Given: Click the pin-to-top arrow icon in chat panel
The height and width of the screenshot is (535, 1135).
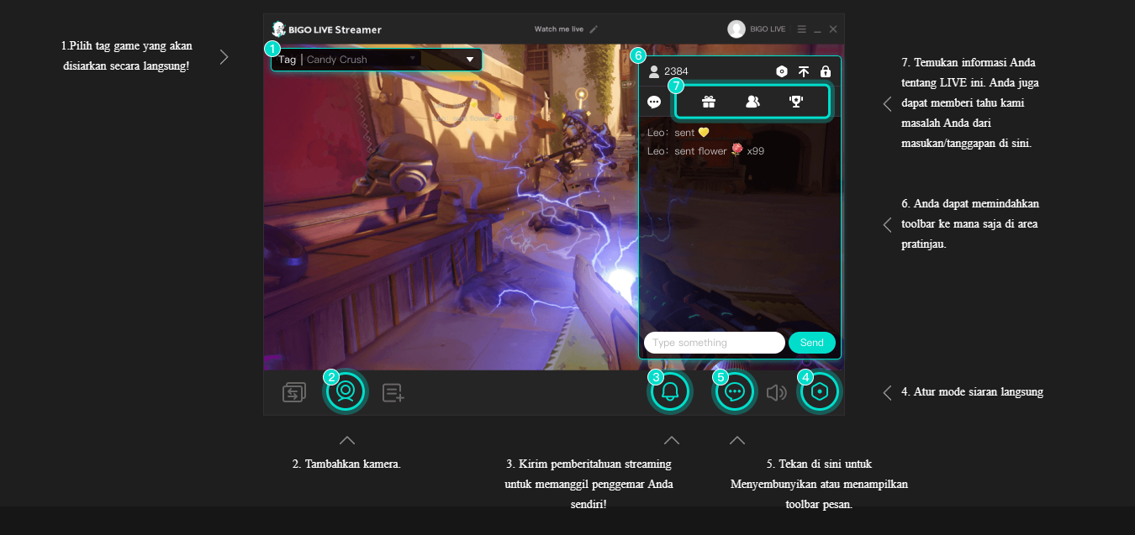Looking at the screenshot, I should click(x=804, y=71).
